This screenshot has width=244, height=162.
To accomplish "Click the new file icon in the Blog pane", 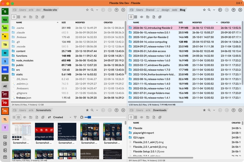I will coord(154,17).
